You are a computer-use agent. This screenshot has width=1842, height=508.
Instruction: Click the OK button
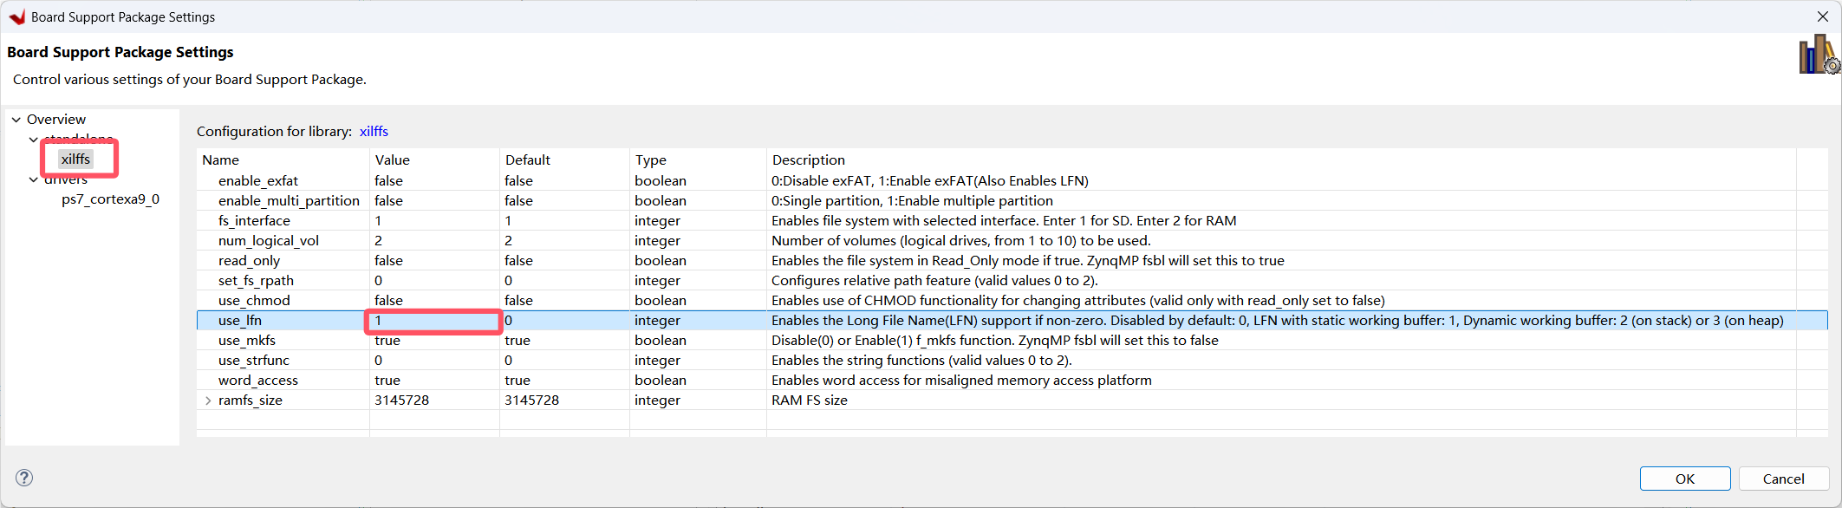[x=1684, y=479]
